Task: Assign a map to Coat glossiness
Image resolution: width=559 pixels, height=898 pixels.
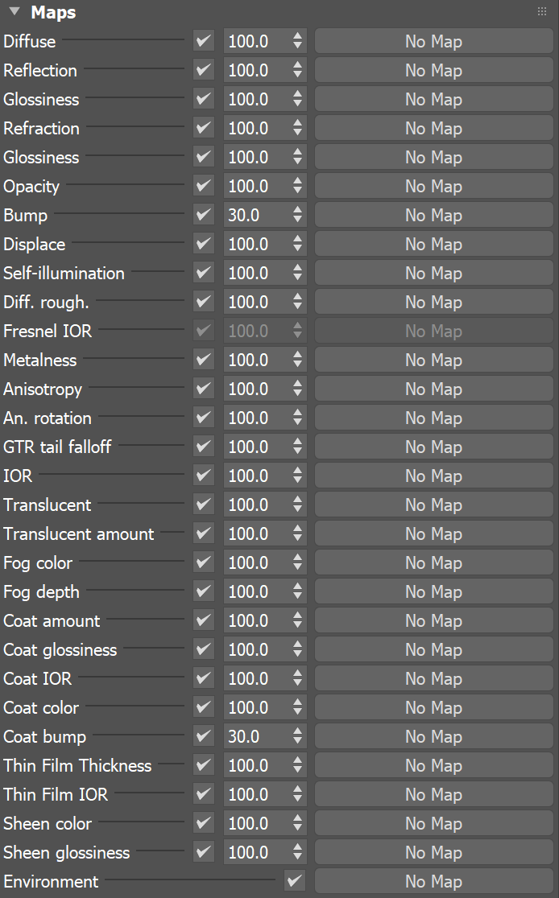Action: pos(433,649)
